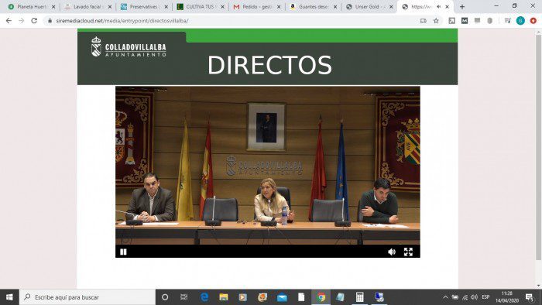The height and width of the screenshot is (305, 542).
Task: Close the Preservatives tab
Action: 166,6
